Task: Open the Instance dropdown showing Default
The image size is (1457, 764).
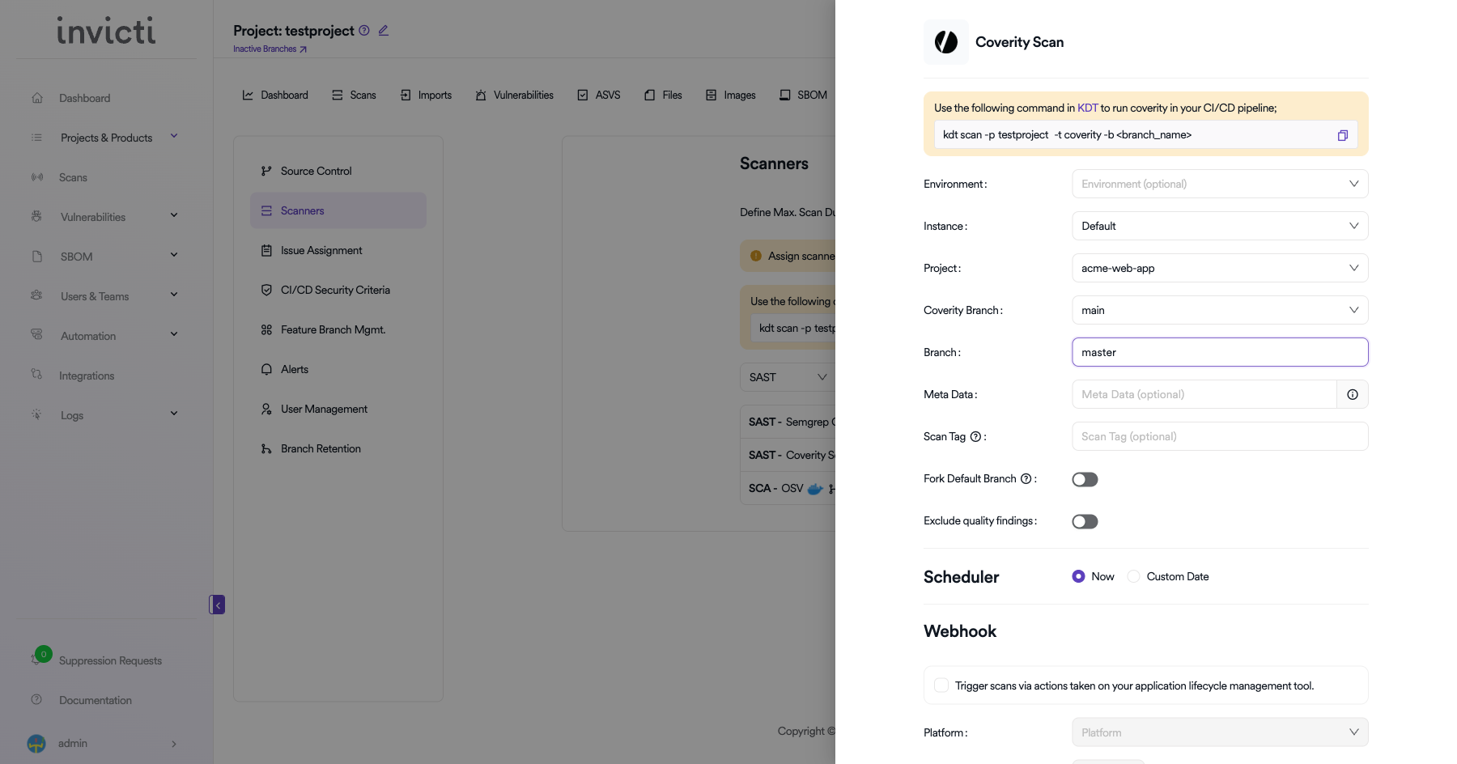Action: [1220, 226]
